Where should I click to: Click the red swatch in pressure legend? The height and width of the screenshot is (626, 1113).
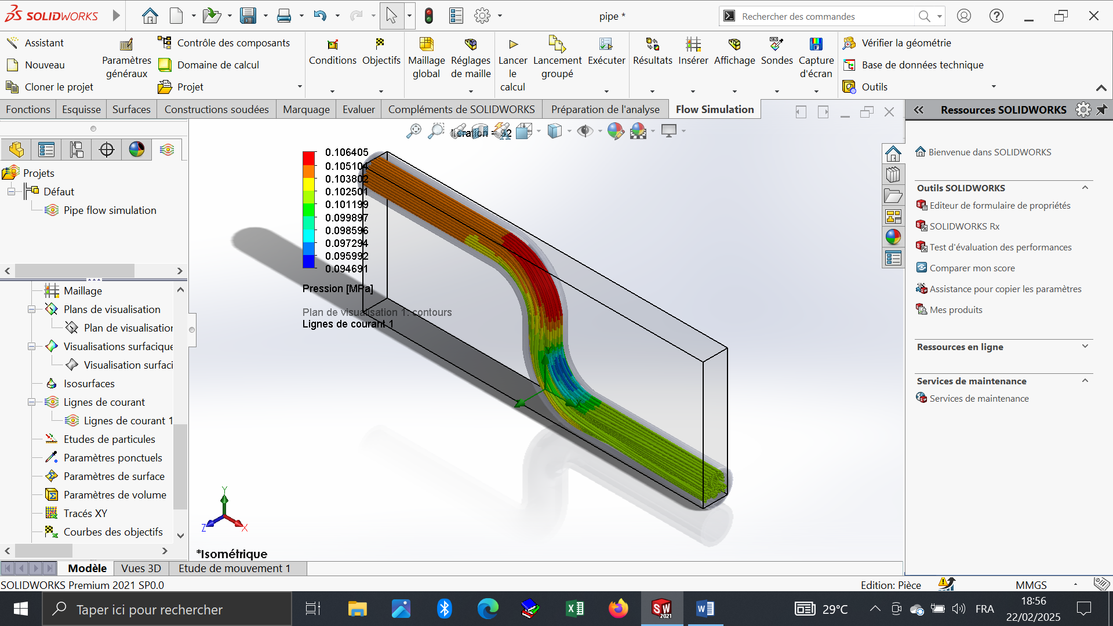(x=308, y=158)
